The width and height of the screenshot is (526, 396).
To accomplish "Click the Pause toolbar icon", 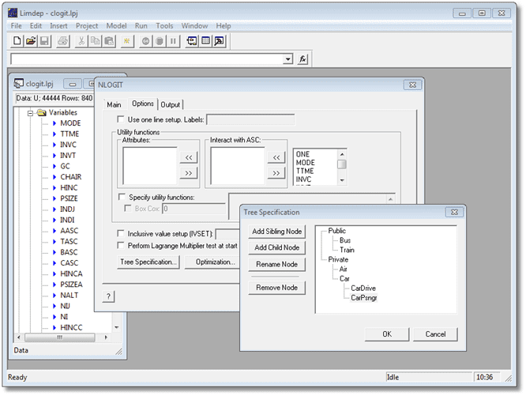I will (x=173, y=41).
